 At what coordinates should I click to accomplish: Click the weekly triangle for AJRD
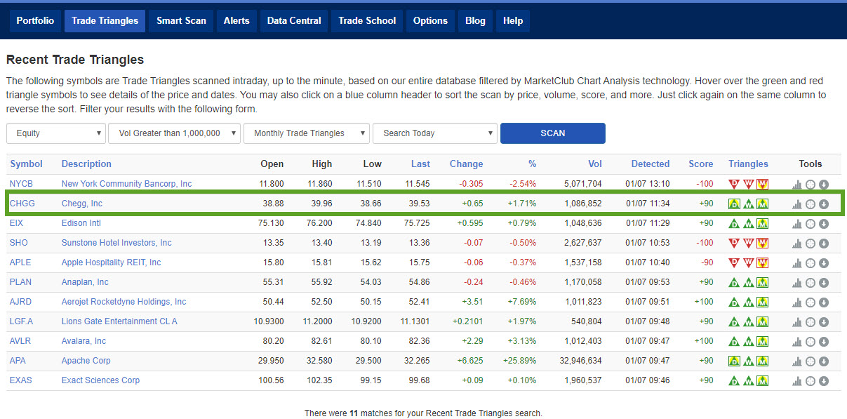(x=748, y=302)
